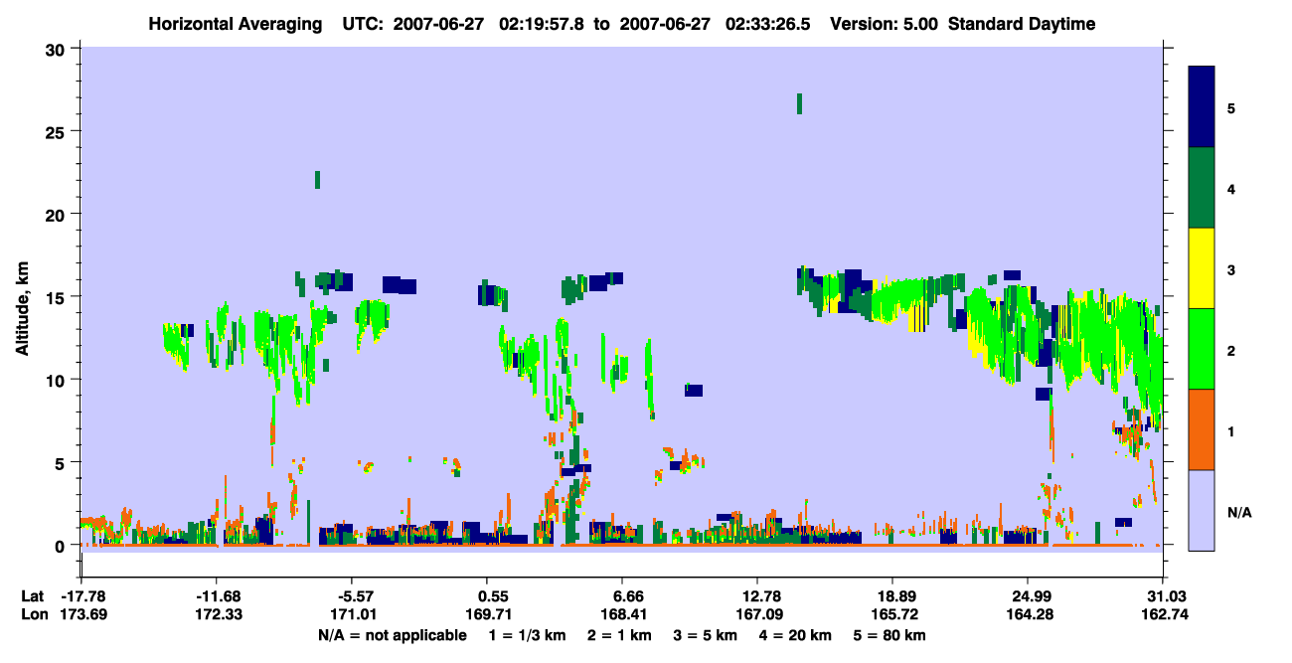
Task: Click the lavender N/A colorbar segment
Action: coord(1202,510)
